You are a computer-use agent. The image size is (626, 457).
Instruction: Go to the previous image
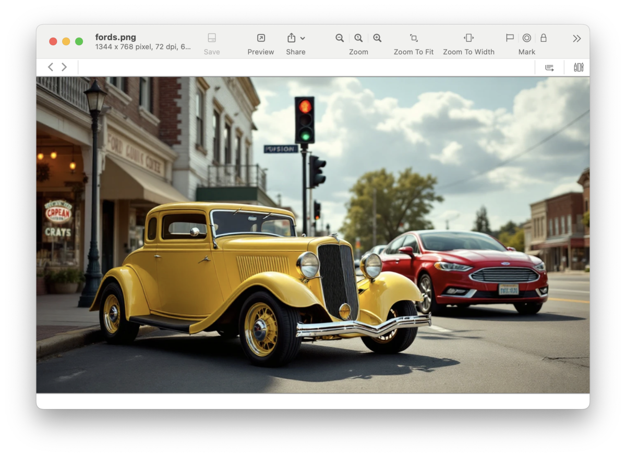(51, 67)
